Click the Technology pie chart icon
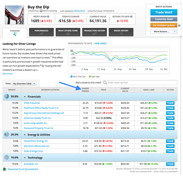This screenshot has width=183, height=177. point(7,157)
